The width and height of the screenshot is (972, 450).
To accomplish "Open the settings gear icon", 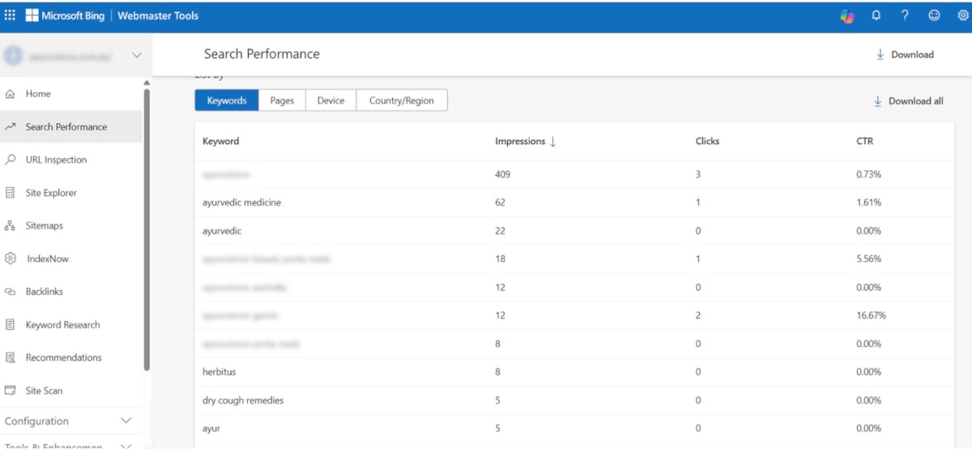I will [962, 15].
